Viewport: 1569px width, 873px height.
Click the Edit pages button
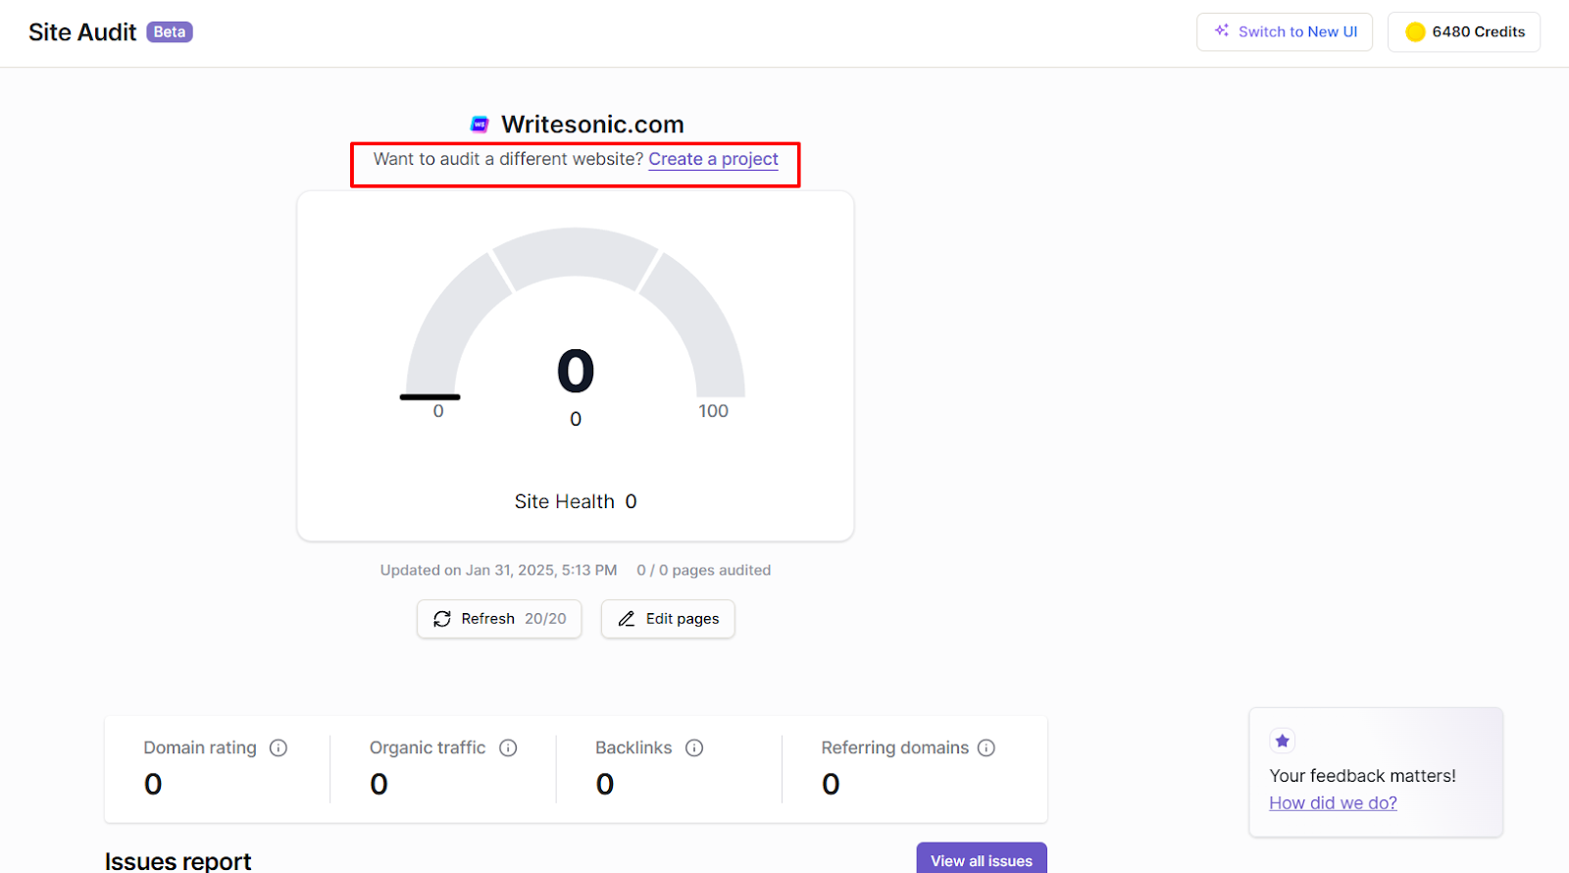(x=668, y=619)
